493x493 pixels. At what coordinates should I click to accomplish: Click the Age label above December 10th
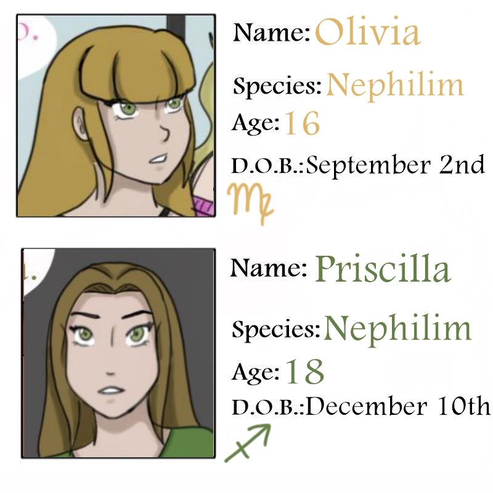coord(256,372)
